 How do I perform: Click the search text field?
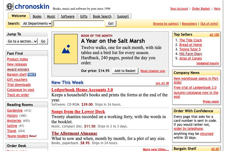[79, 24]
